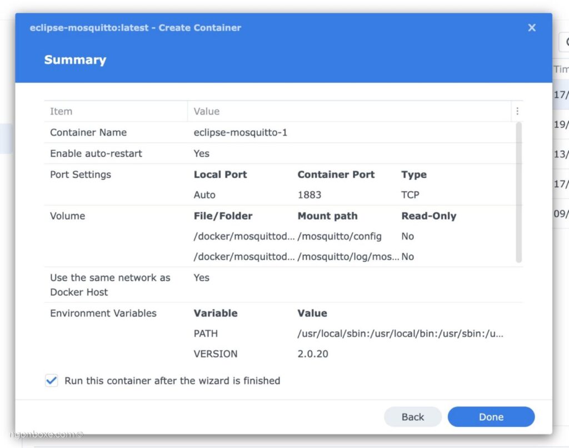The width and height of the screenshot is (569, 448).
Task: Select the Volume row label
Action: point(67,216)
